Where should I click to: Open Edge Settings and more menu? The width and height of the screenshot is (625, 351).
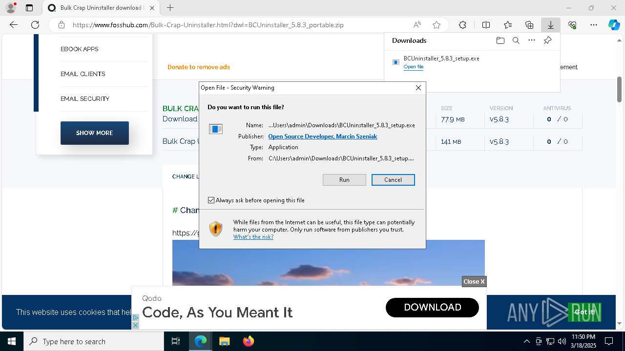(x=594, y=25)
